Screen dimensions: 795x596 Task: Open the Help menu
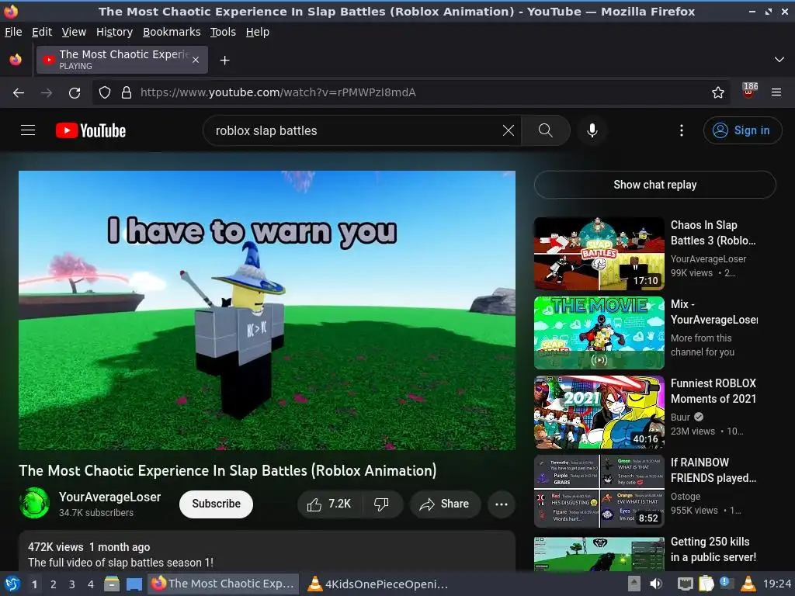(258, 32)
